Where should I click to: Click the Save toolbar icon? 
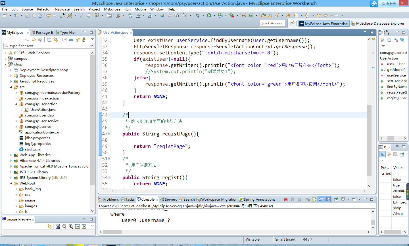pos(27,15)
